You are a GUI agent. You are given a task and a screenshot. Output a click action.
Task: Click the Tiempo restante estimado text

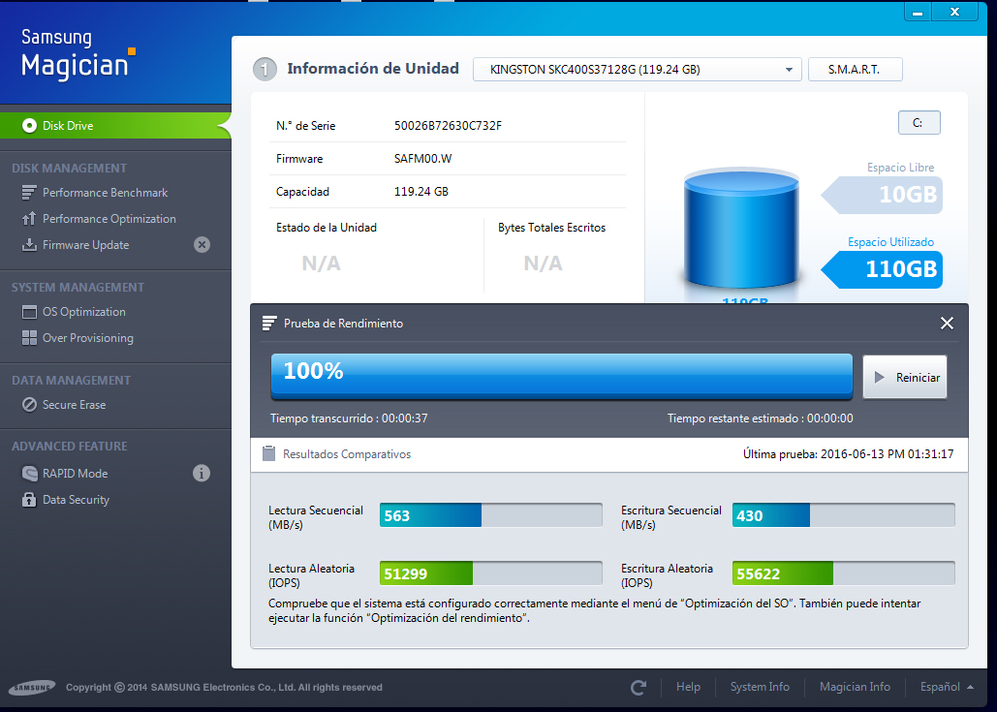[761, 418]
